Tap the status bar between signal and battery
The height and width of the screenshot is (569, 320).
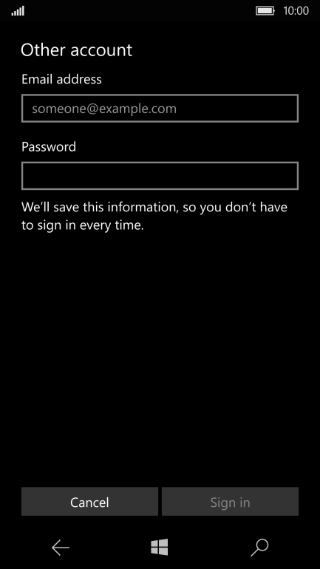coord(140,11)
